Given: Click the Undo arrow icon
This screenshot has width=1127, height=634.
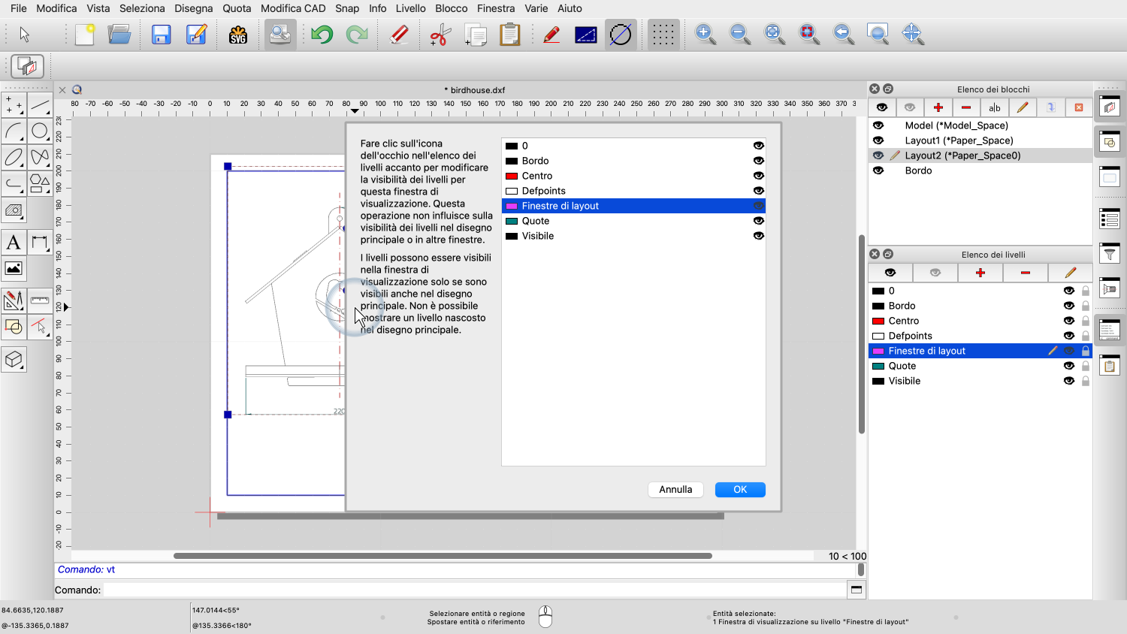Looking at the screenshot, I should point(322,35).
